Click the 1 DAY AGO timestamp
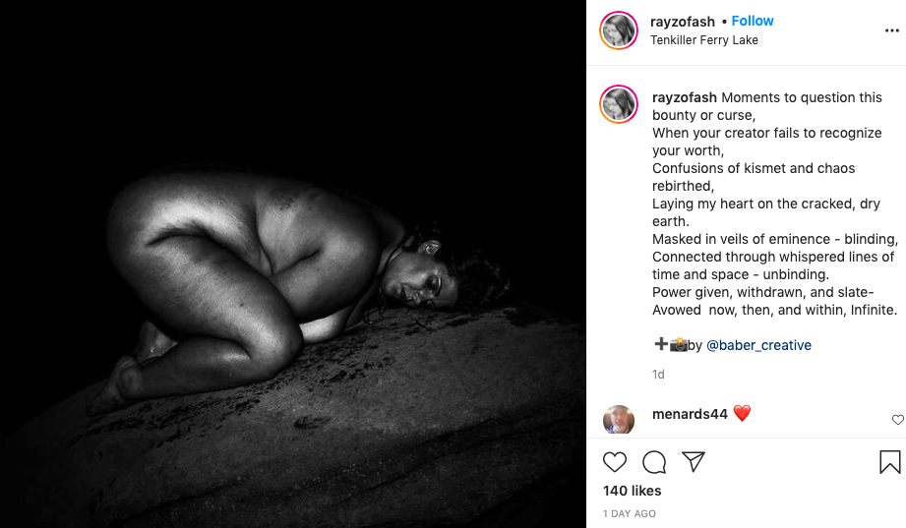Viewport: 906px width, 528px height. point(630,513)
